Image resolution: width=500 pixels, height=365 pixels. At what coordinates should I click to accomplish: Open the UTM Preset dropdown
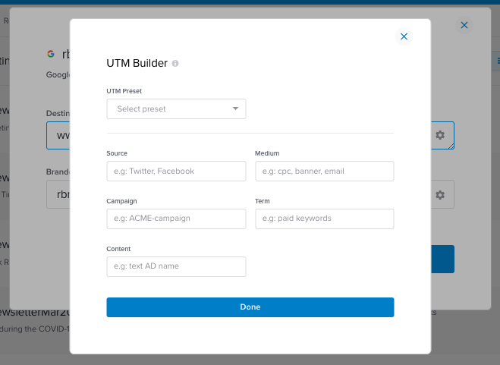click(176, 109)
